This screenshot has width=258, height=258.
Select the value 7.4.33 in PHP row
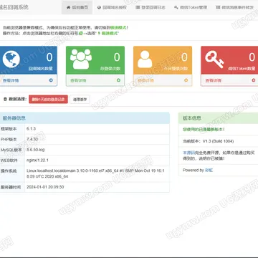tap(32, 139)
